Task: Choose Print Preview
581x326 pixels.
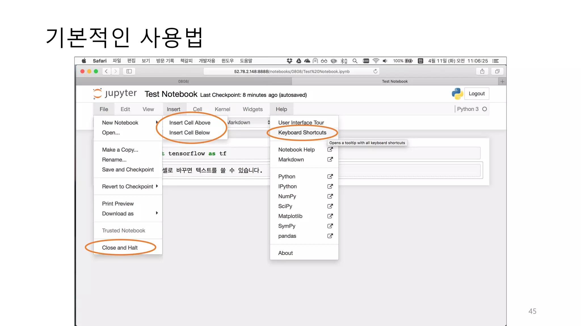Action: 118,203
